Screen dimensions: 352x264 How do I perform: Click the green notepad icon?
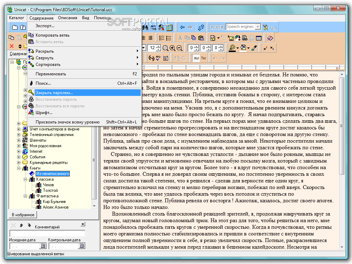(x=169, y=27)
